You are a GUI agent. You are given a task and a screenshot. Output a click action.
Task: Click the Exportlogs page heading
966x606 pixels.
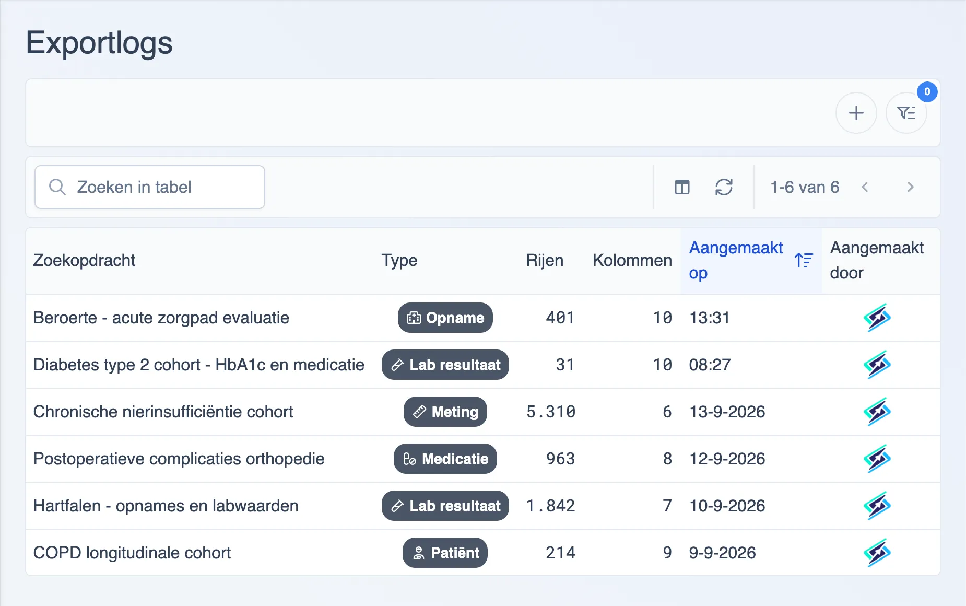pyautogui.click(x=99, y=42)
